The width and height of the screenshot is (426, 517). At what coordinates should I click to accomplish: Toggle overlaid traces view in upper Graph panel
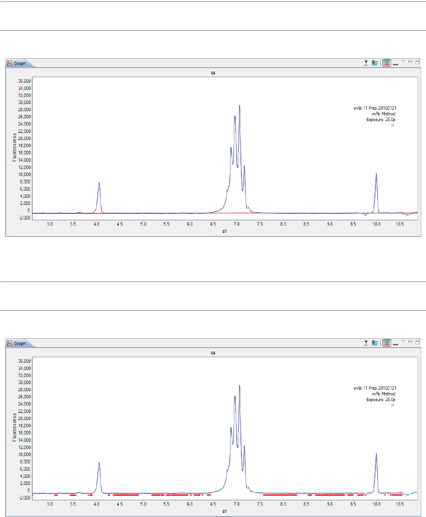396,64
